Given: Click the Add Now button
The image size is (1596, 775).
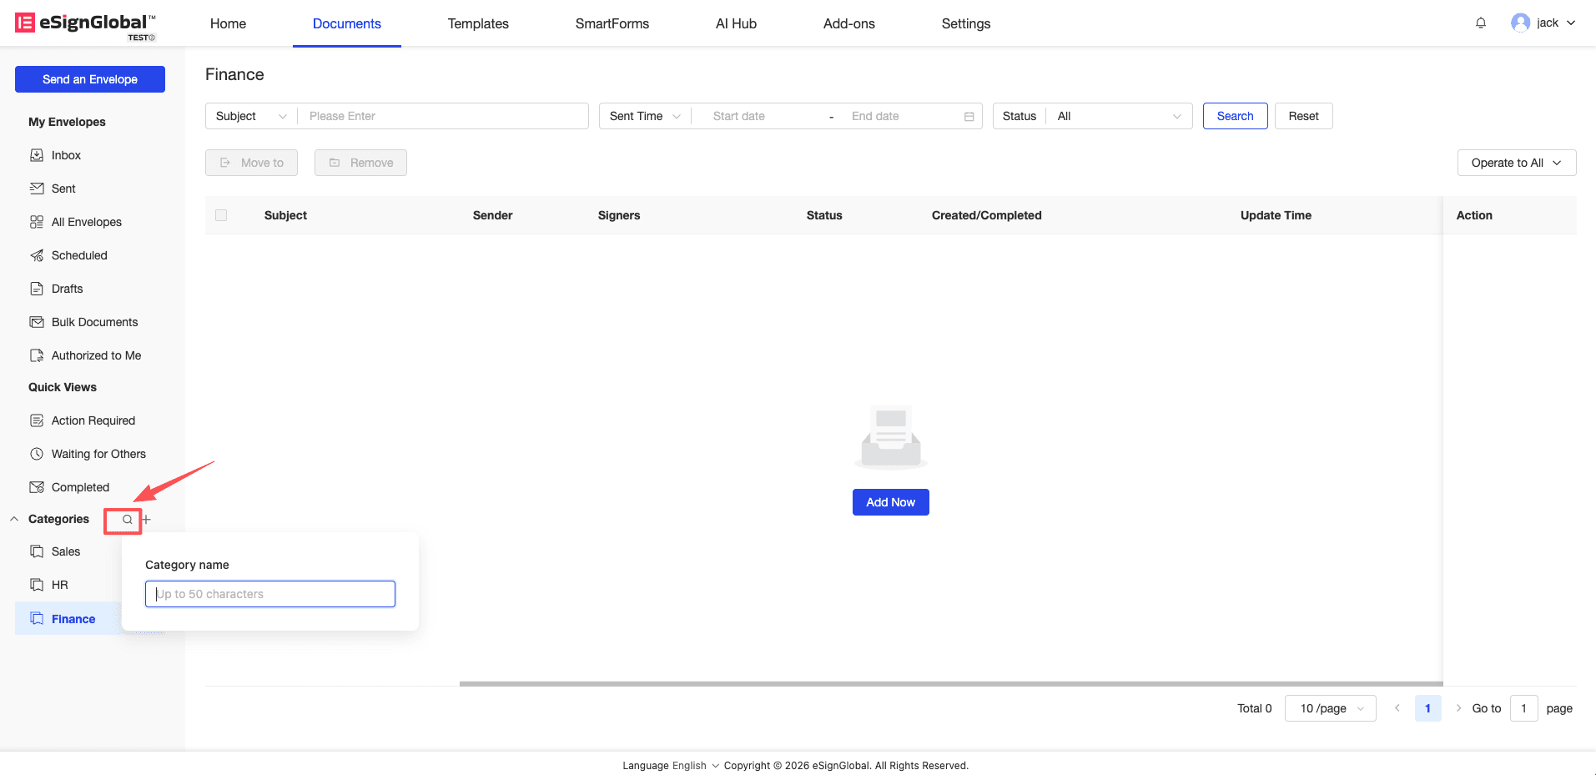Looking at the screenshot, I should pyautogui.click(x=890, y=502).
